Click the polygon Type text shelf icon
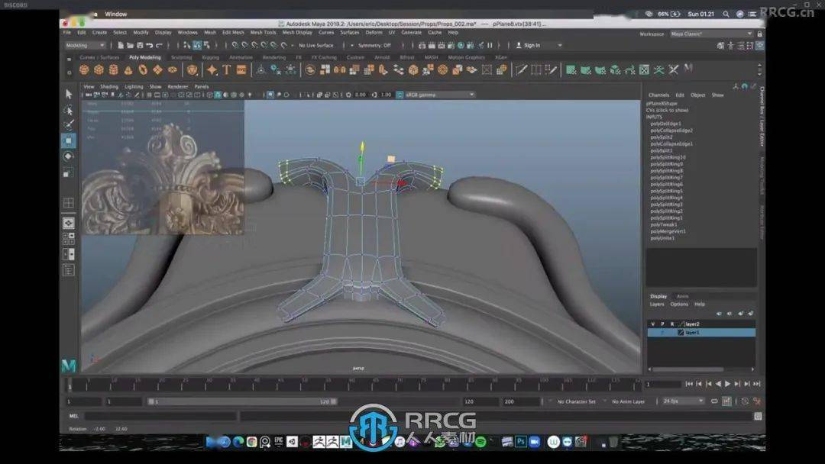Viewport: 825px width, 464px height. point(227,70)
